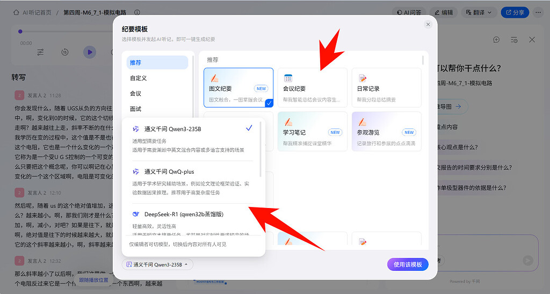Choose the 日常记录 template card

pyautogui.click(x=386, y=88)
